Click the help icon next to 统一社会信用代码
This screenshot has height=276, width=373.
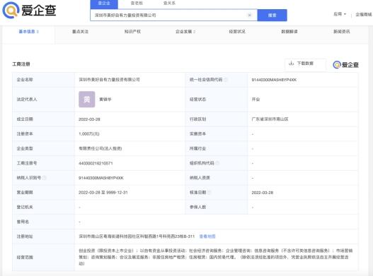tap(226, 80)
